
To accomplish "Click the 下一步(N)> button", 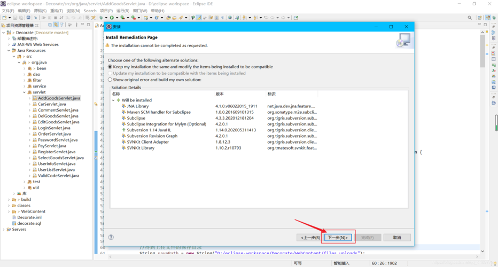I will (x=338, y=238).
